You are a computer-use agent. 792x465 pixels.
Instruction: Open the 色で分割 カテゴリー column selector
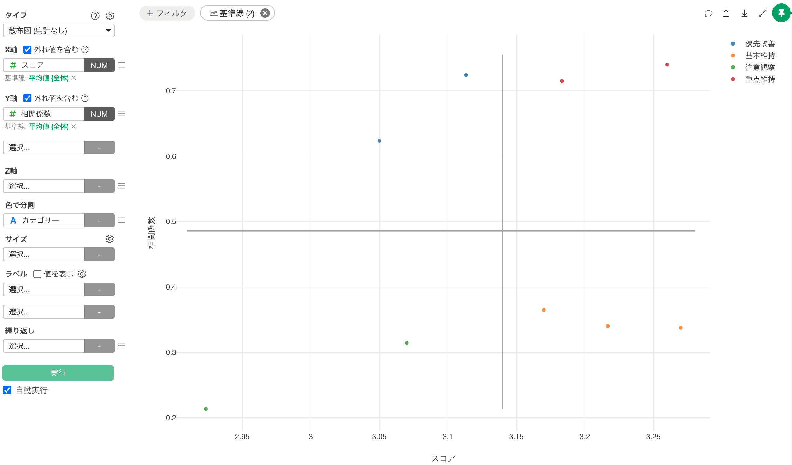[44, 220]
